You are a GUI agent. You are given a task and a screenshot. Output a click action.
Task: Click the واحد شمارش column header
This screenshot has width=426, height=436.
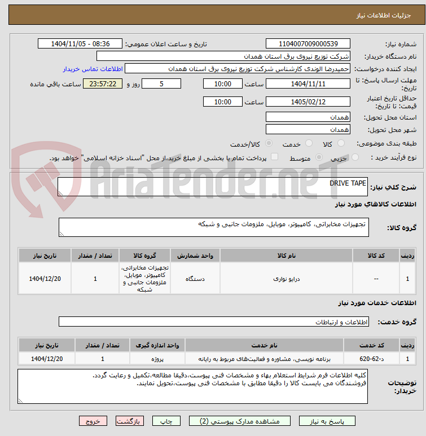point(195,256)
